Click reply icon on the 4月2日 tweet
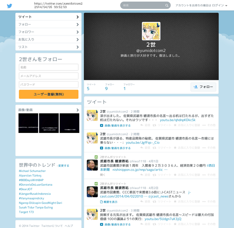Image resolution: width=234 pixels, height=228 pixels. (x=142, y=201)
